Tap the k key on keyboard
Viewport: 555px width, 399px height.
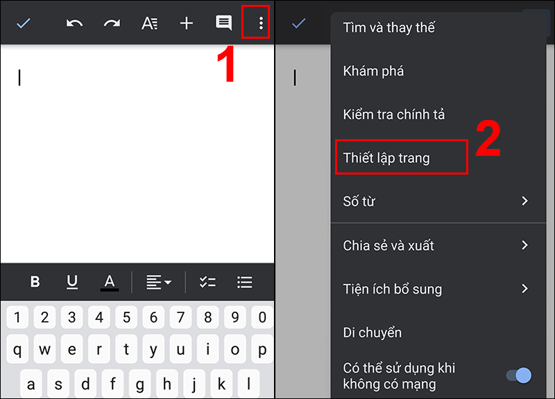tap(221, 384)
